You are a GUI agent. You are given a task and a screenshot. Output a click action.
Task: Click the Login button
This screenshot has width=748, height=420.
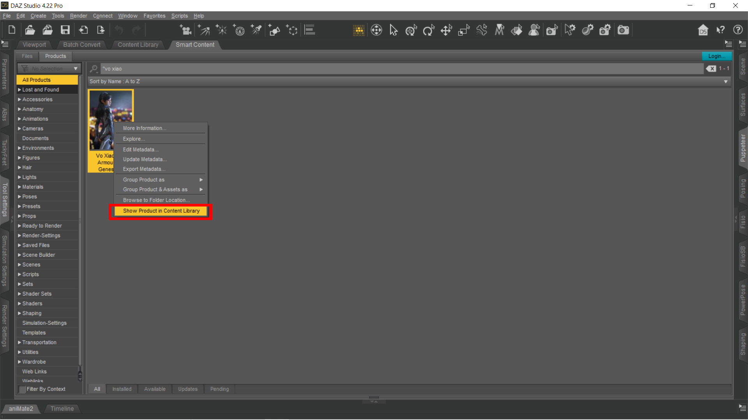(716, 56)
